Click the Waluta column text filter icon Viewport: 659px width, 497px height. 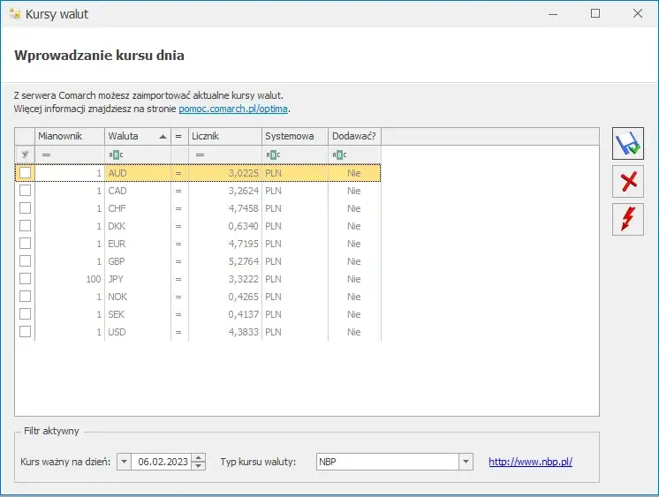pos(116,155)
